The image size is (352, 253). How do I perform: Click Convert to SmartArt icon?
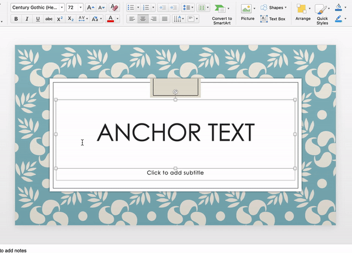click(220, 9)
